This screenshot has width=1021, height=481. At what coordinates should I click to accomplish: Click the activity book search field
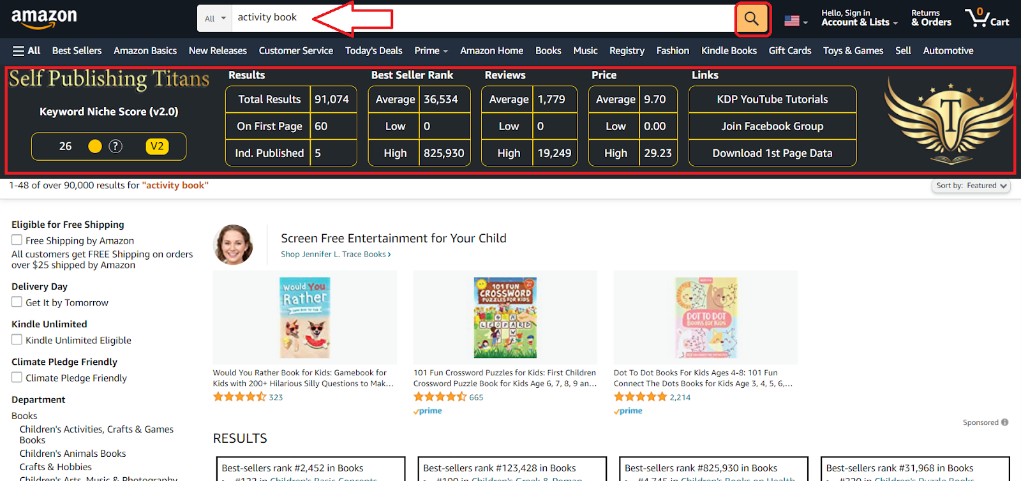coord(483,18)
